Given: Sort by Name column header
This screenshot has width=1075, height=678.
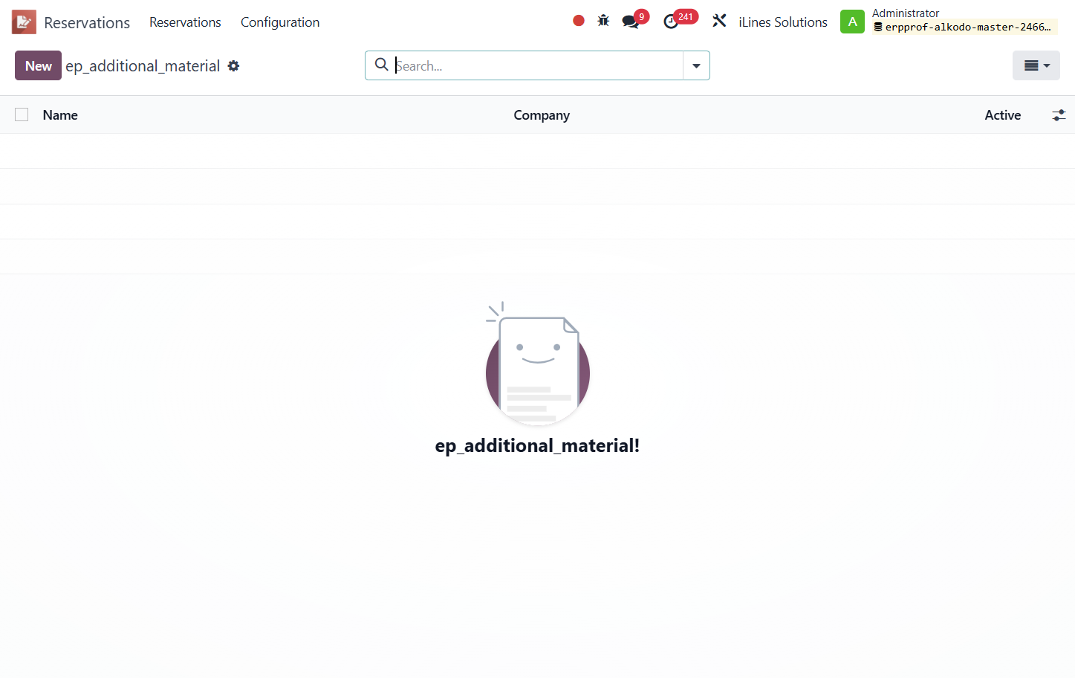Looking at the screenshot, I should [60, 115].
